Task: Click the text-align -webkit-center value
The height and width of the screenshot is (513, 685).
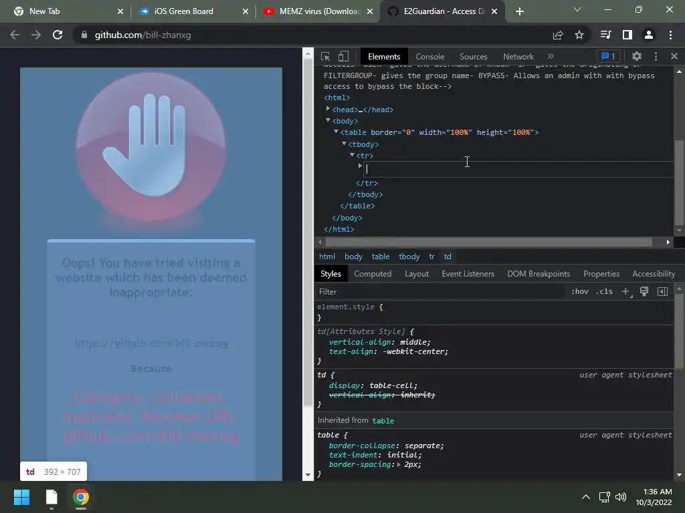Action: coord(415,351)
